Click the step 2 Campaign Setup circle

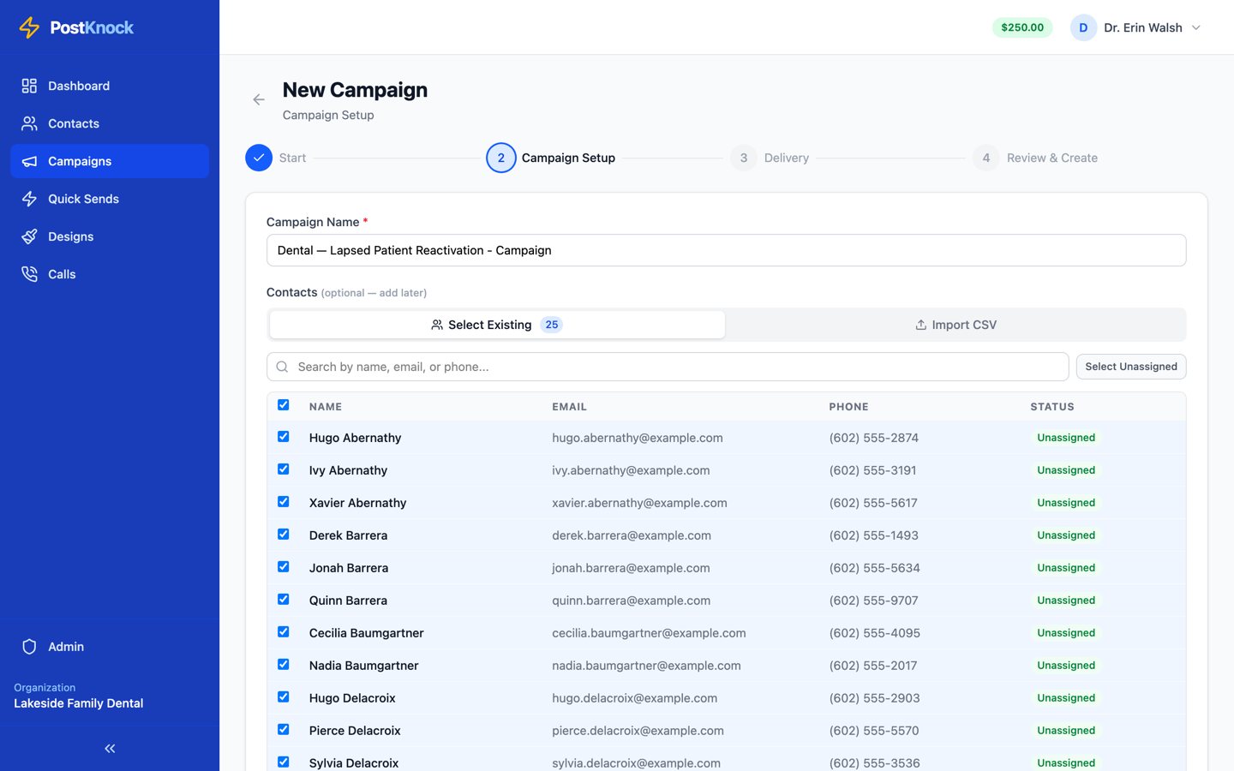coord(501,158)
